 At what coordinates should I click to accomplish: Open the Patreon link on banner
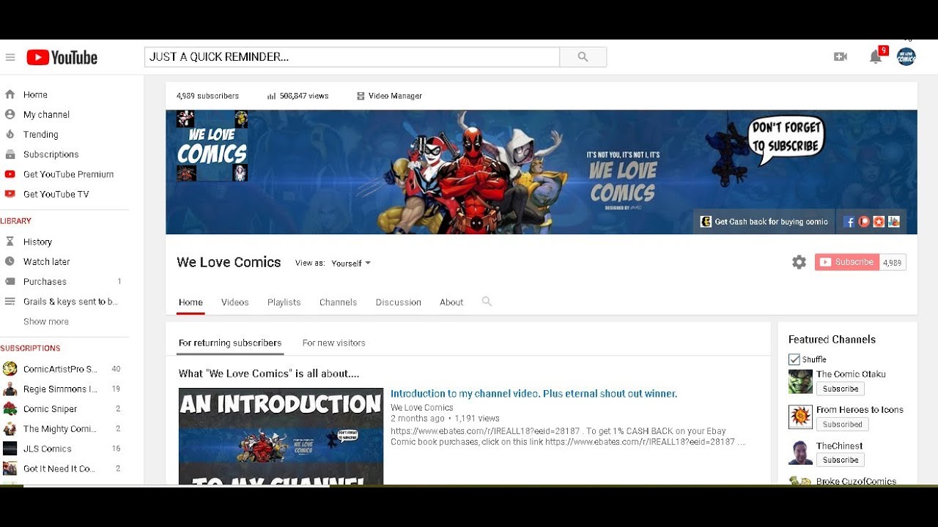[864, 222]
